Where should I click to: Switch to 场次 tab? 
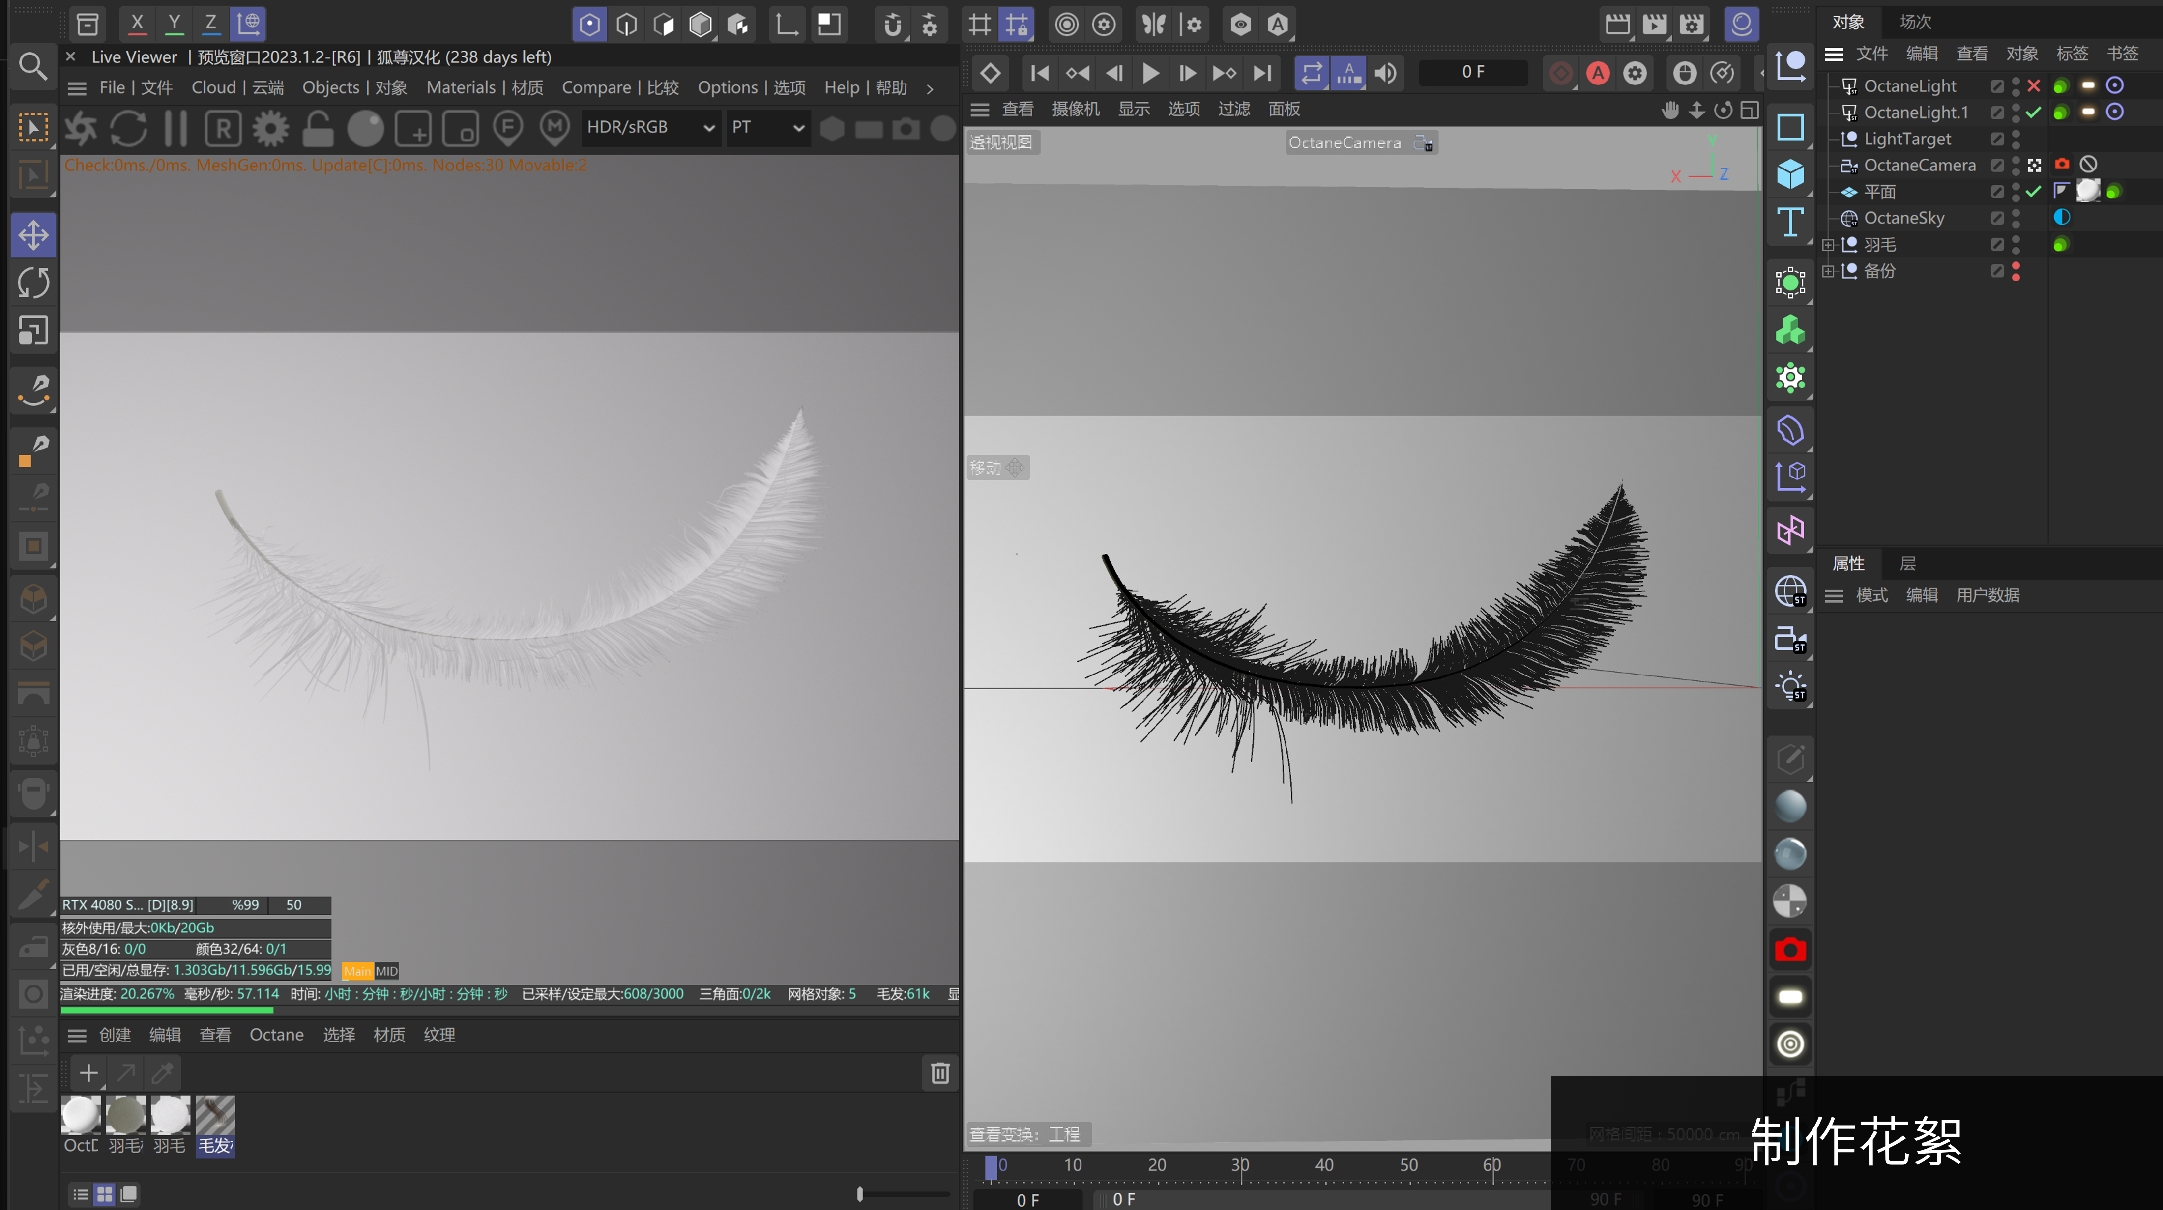1915,22
